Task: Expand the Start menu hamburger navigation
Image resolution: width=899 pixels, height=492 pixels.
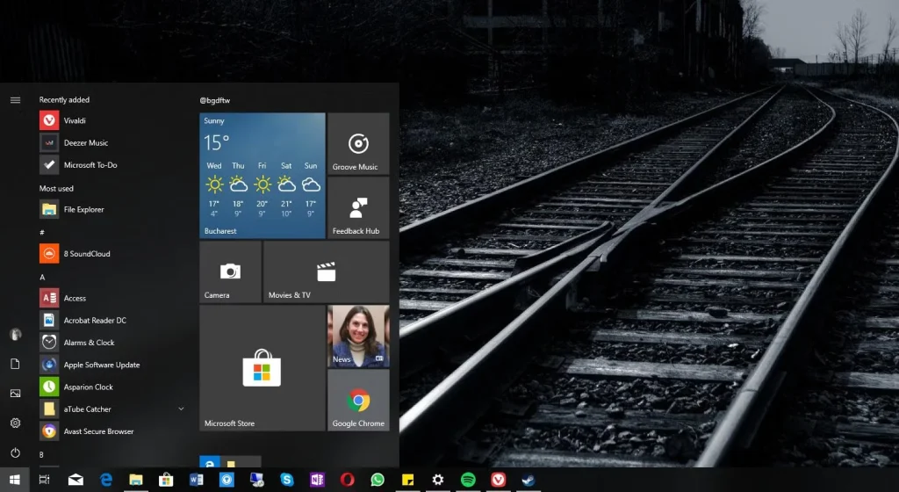Action: coord(15,100)
